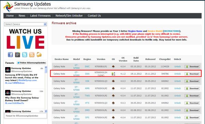This screenshot has width=205, height=124.
Task: Go to Home menu item
Action: coord(10,16)
